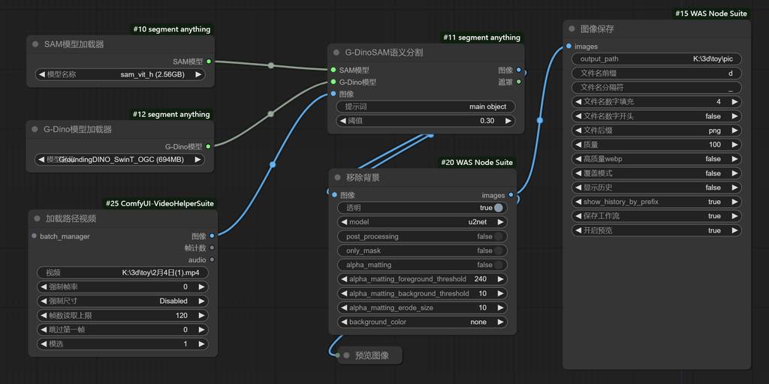Enable the alpha_matting toggle
The image size is (769, 384).
498,265
